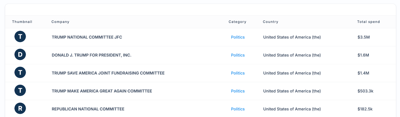Click T avatar of Trump Save America row

click(20, 72)
